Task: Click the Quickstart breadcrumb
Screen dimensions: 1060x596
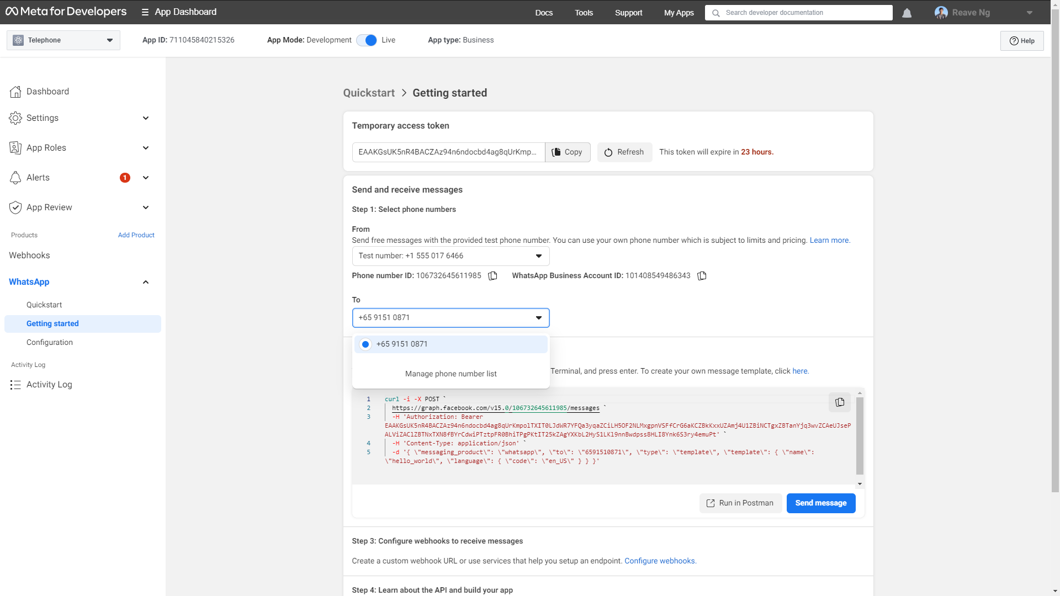Action: [369, 93]
